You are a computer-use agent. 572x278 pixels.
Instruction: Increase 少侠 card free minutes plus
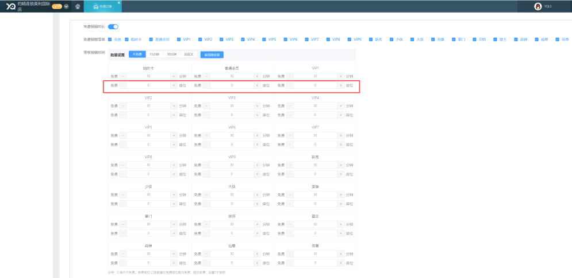(174, 195)
